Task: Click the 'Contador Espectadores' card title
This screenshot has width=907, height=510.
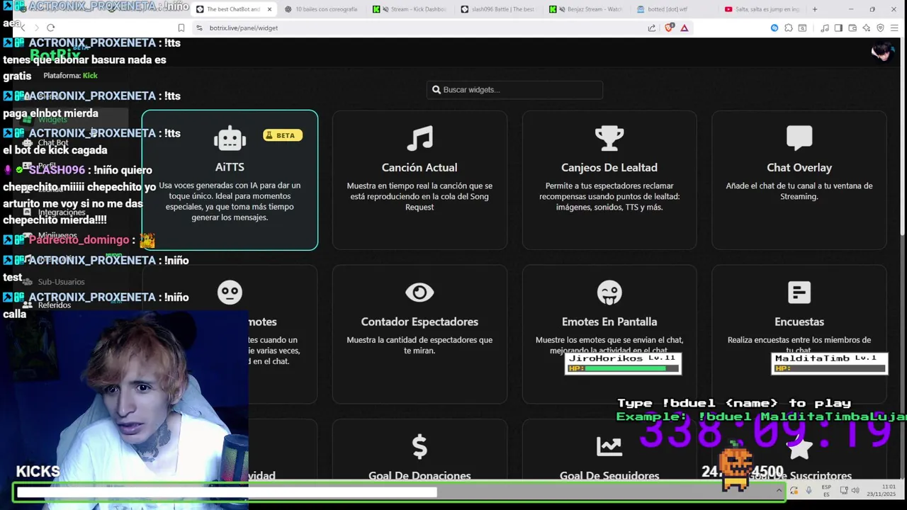Action: click(x=419, y=322)
